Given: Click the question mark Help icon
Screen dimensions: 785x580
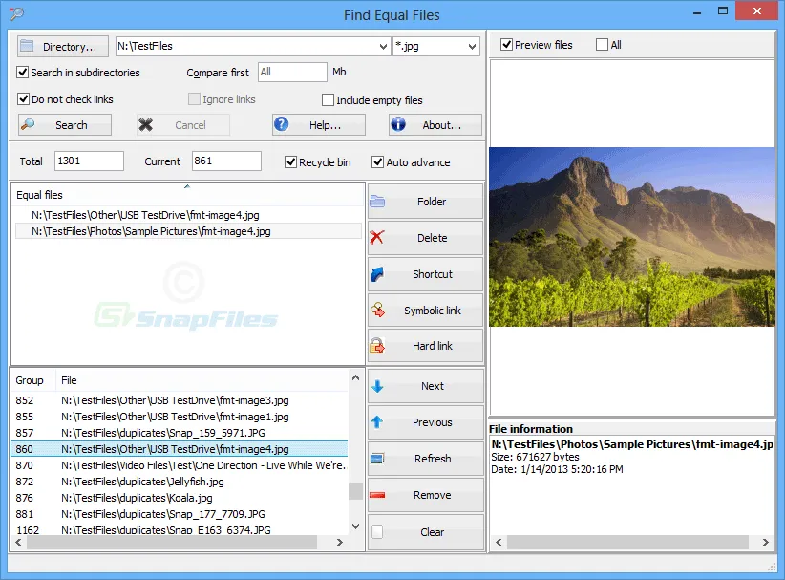Looking at the screenshot, I should [282, 124].
